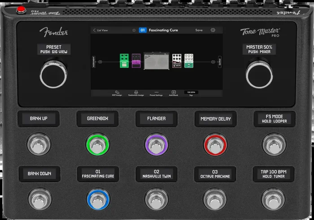The image size is (314, 220).
Task: Open EXP Assign
Action: click(117, 93)
